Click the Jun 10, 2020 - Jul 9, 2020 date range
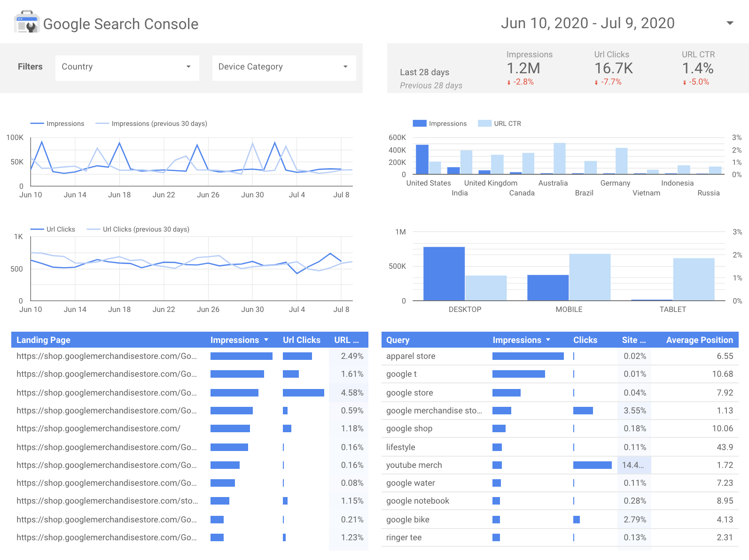Image resolution: width=749 pixels, height=560 pixels. click(x=587, y=23)
